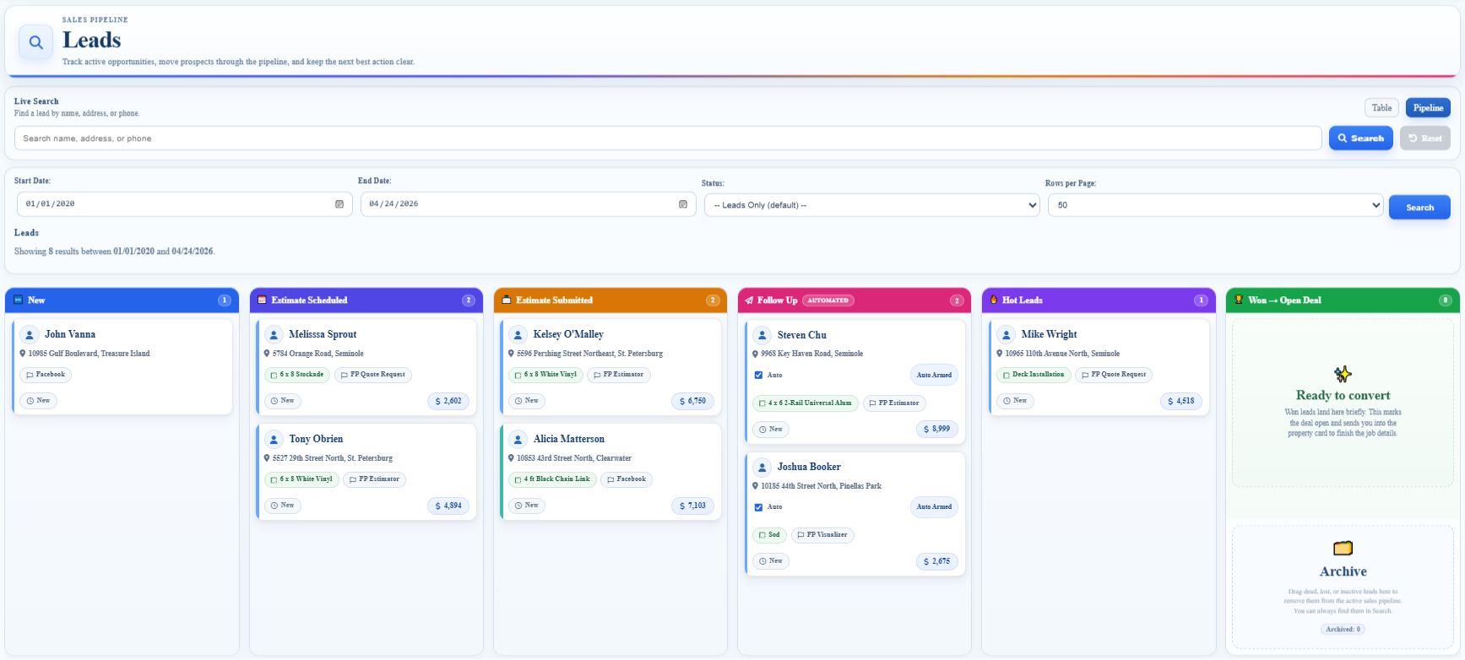Click the End Date input field
Image resolution: width=1465 pixels, height=660 pixels.
528,204
